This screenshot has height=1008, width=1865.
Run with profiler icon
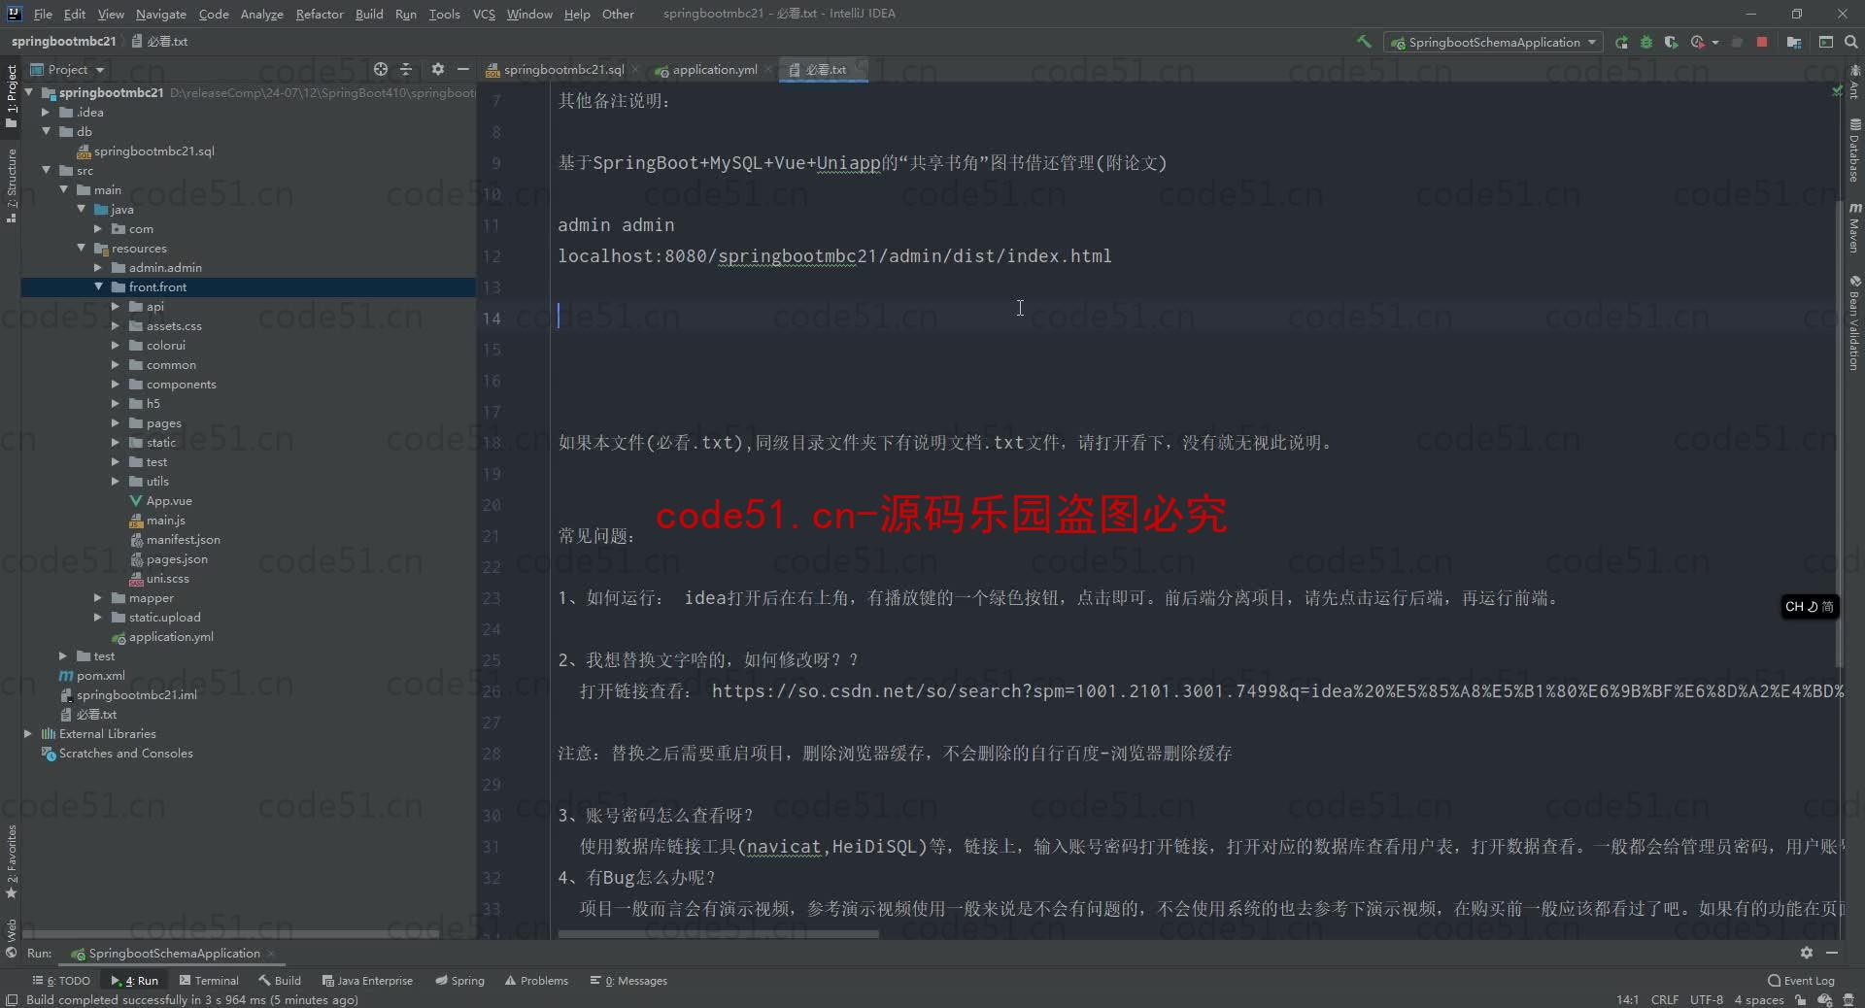tap(1697, 42)
